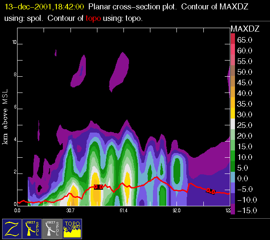The height and width of the screenshot is (240, 270).
Task: Click the black-boxed 0.0 contour label
Action: pos(98,187)
